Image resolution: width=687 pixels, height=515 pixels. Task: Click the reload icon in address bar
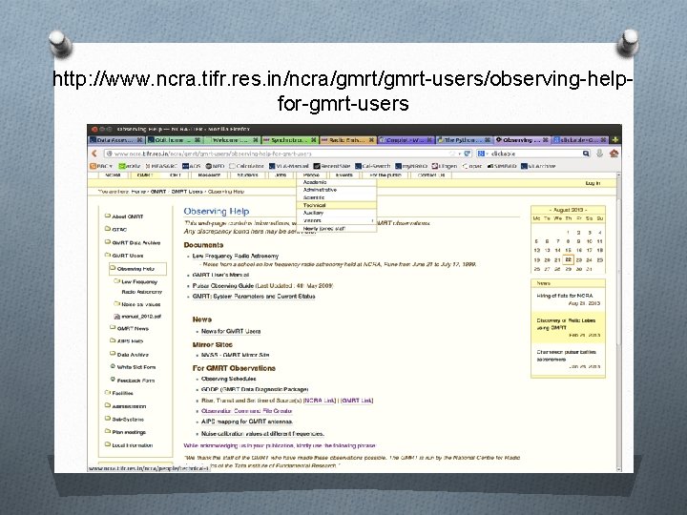click(467, 154)
